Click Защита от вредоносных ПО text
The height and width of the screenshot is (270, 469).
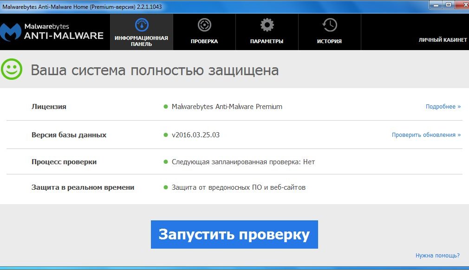(x=238, y=187)
